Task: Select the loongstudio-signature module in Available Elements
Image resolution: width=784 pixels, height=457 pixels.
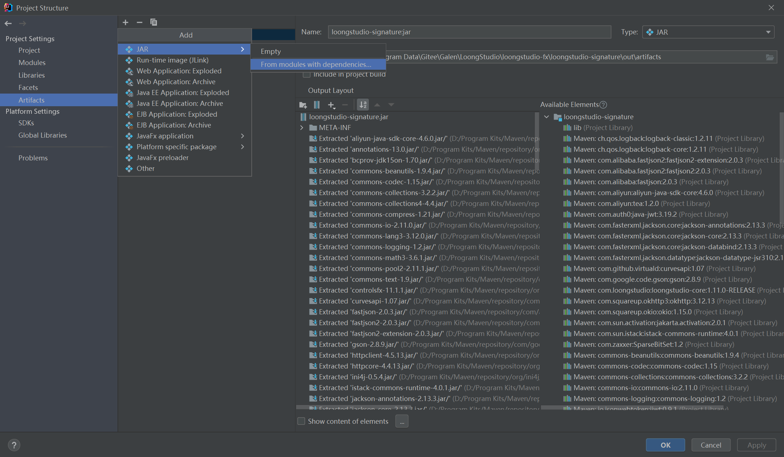Action: point(598,117)
